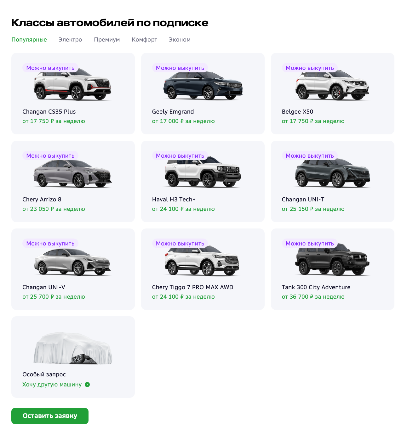The image size is (407, 439).
Task: Click the price link under Chery Arrizo 8
Action: pyautogui.click(x=54, y=209)
